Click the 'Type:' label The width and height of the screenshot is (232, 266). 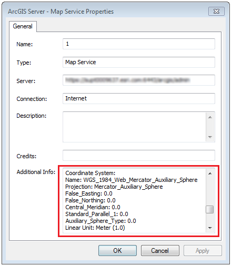tap(24, 63)
